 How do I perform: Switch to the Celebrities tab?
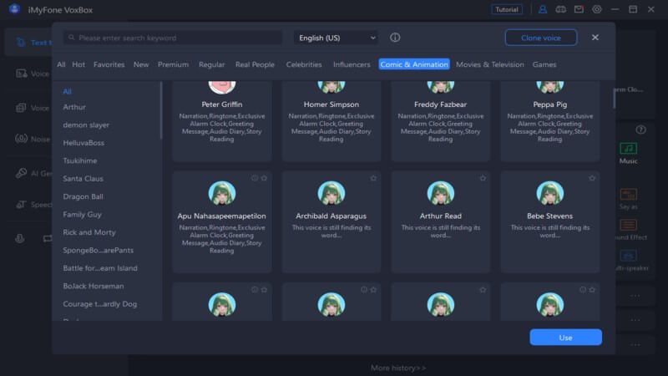click(304, 64)
